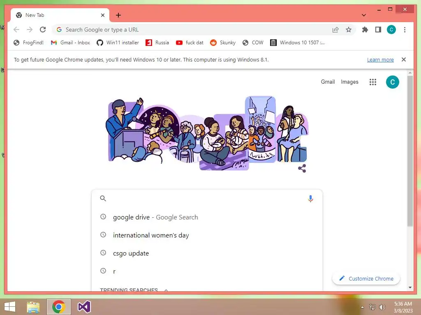Go back using the browser back arrow
Image resolution: width=421 pixels, height=315 pixels.
click(16, 30)
